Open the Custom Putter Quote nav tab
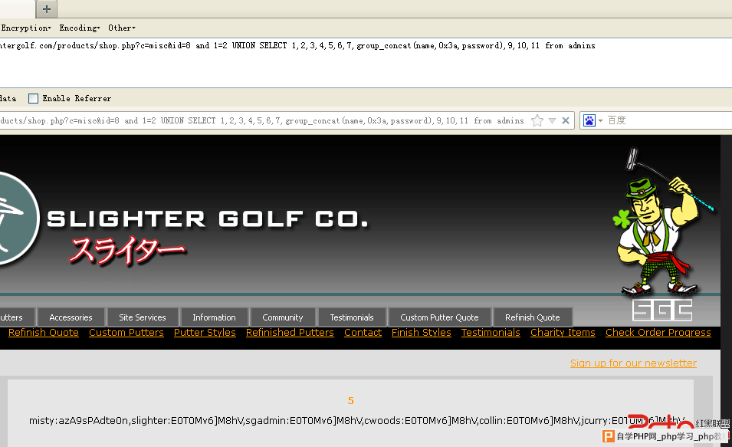 pos(440,317)
